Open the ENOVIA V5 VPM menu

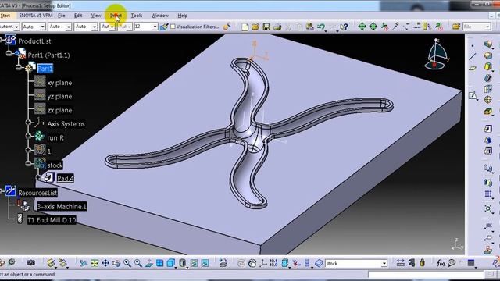tap(35, 16)
